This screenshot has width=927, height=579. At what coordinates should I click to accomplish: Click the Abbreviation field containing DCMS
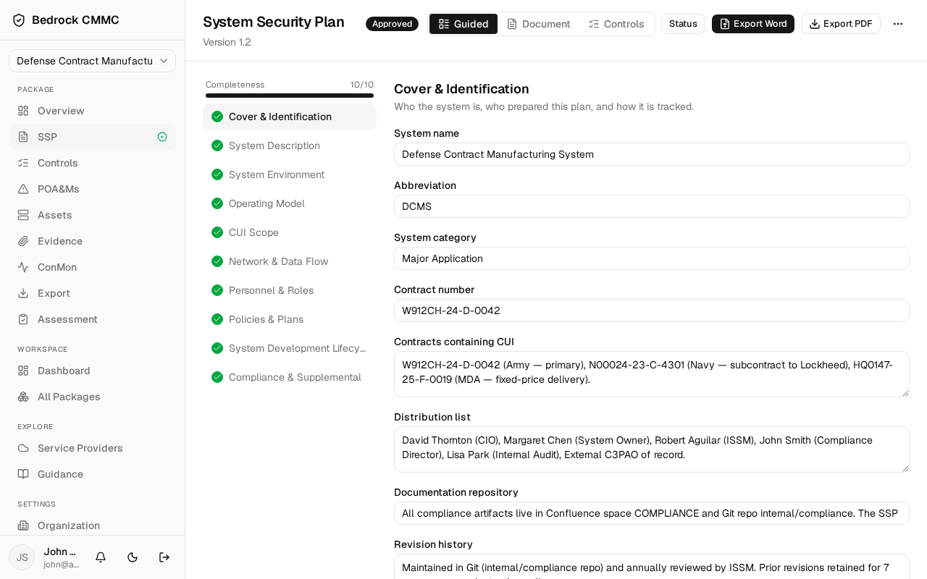pos(652,206)
